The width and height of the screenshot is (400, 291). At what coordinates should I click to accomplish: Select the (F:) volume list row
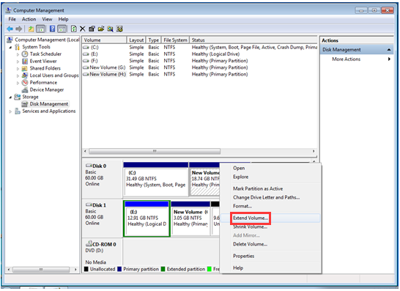199,61
